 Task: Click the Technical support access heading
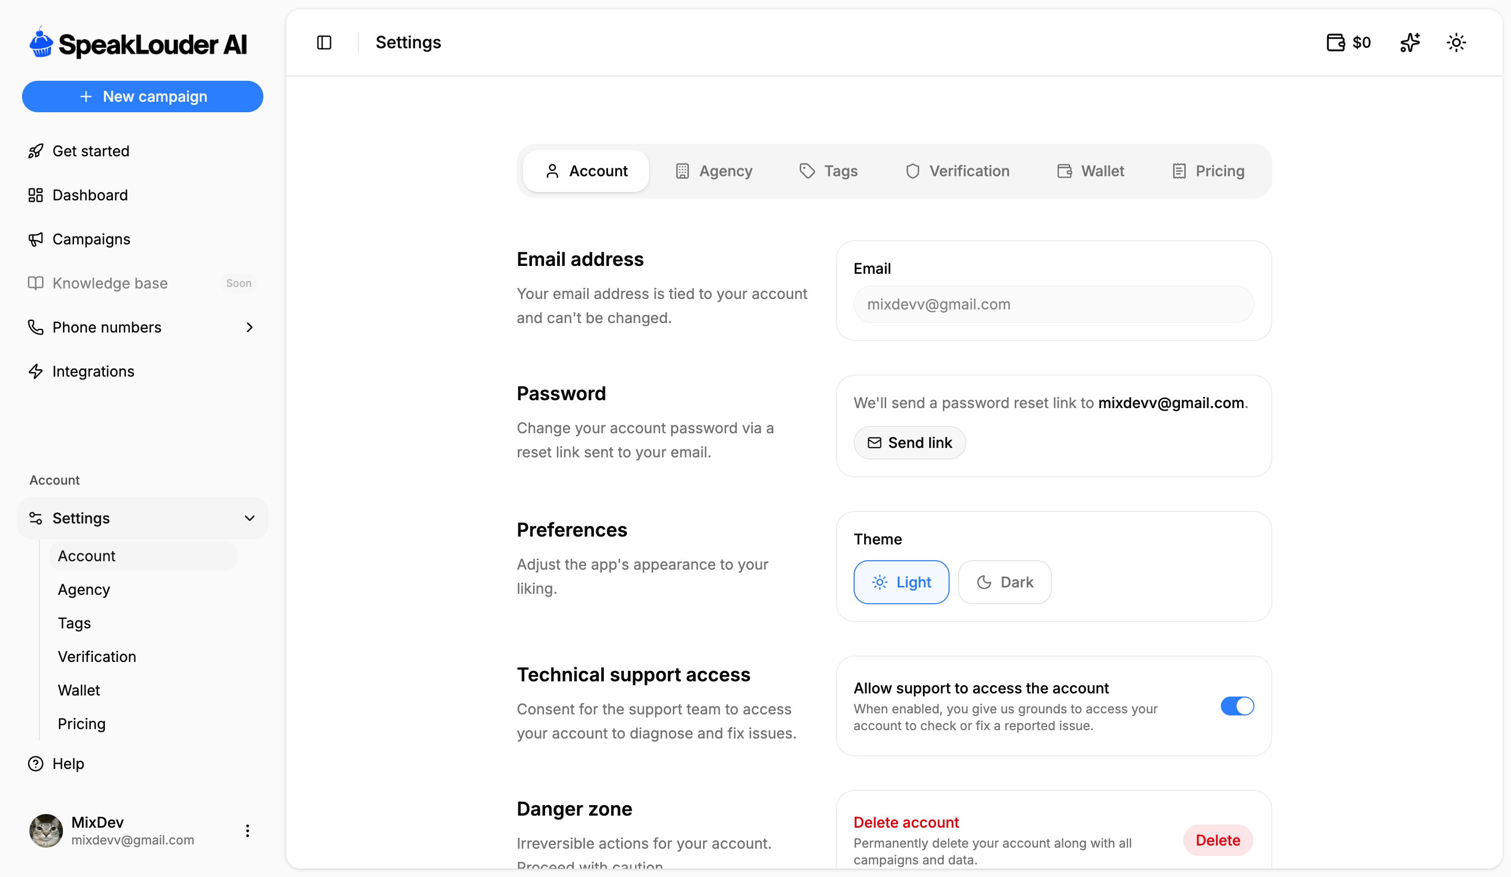pyautogui.click(x=633, y=675)
